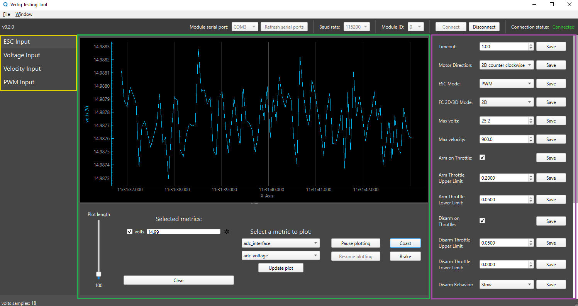Click the Disconnect button

(x=484, y=27)
